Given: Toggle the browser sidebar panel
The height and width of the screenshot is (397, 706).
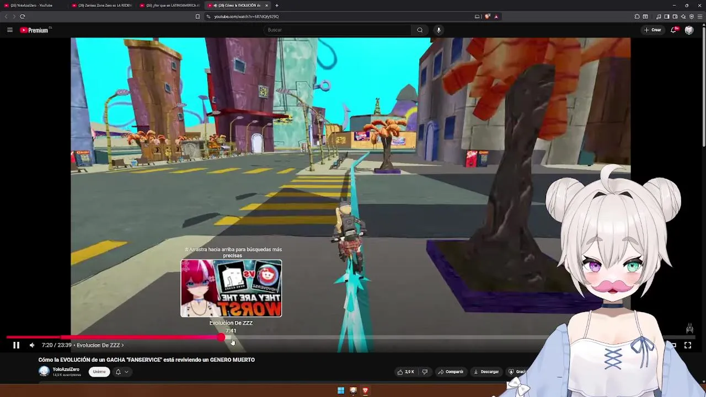Looking at the screenshot, I should [x=667, y=17].
